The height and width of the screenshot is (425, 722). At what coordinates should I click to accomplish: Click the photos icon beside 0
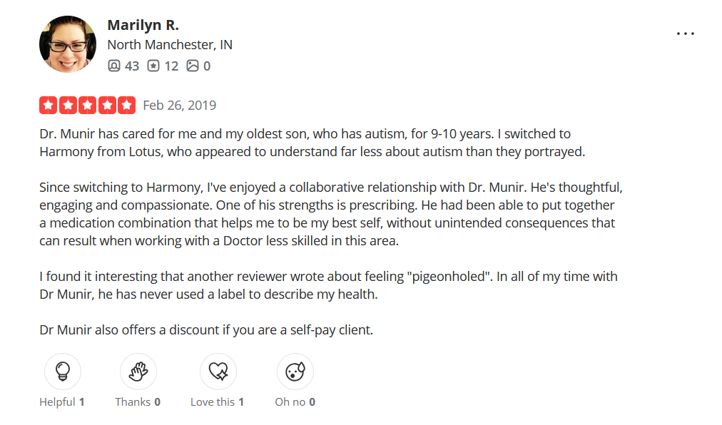[x=193, y=66]
